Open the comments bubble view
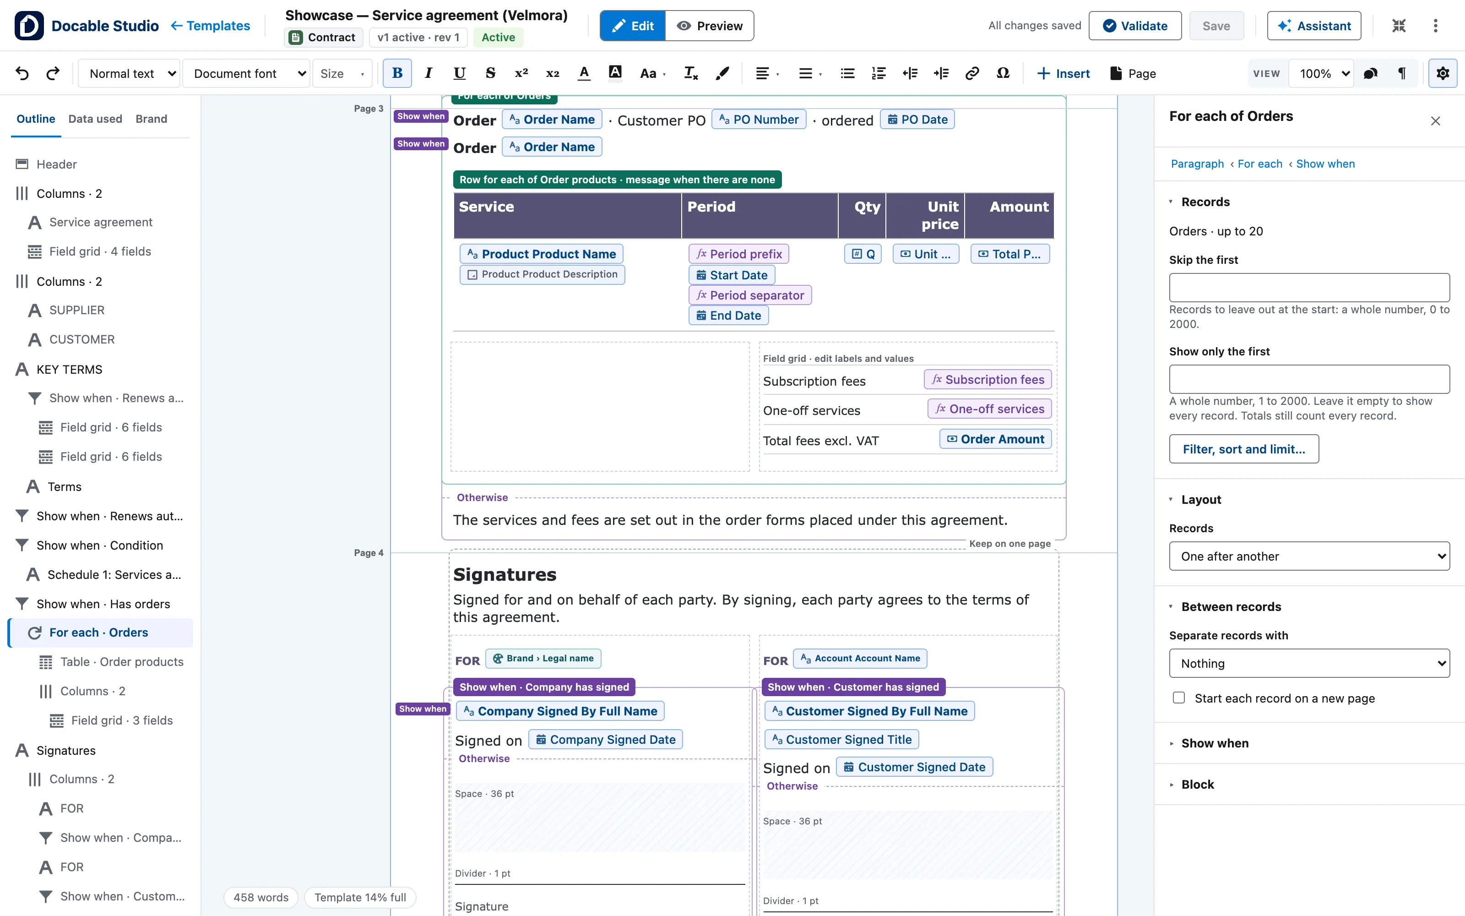 point(1371,73)
